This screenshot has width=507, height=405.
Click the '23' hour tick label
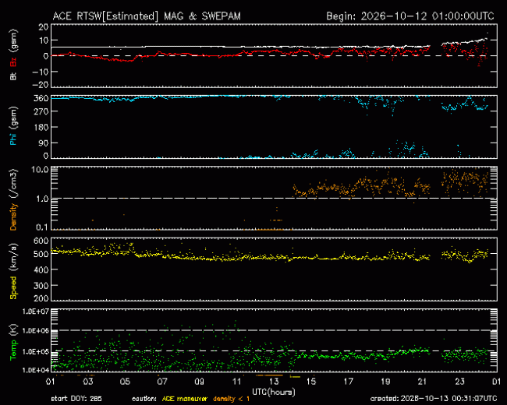pos(459,382)
